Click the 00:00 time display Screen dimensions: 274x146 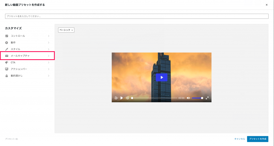[x=181, y=98]
